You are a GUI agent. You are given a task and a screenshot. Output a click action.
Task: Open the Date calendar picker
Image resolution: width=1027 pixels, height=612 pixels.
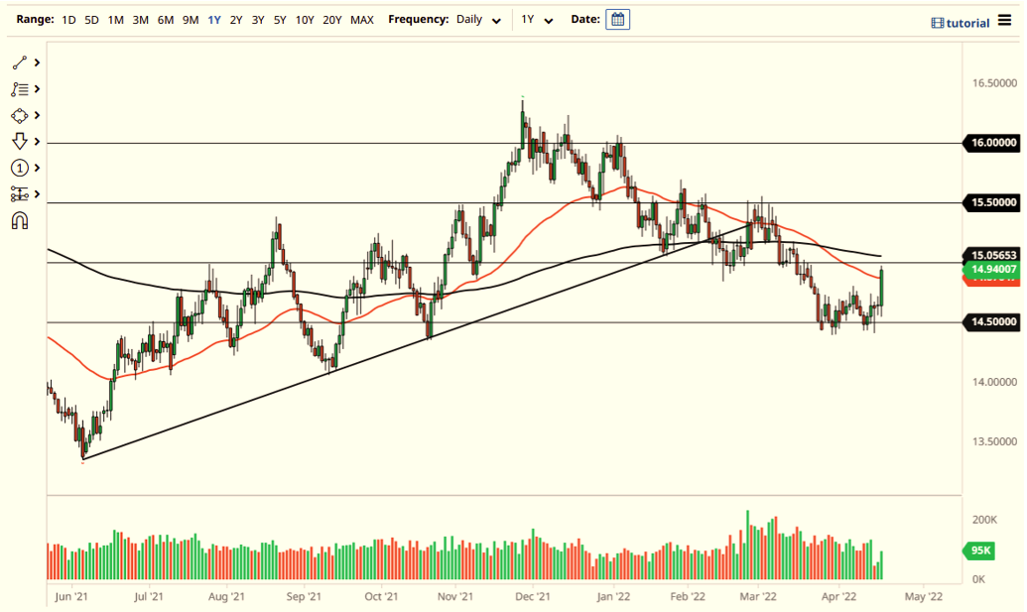pyautogui.click(x=617, y=19)
